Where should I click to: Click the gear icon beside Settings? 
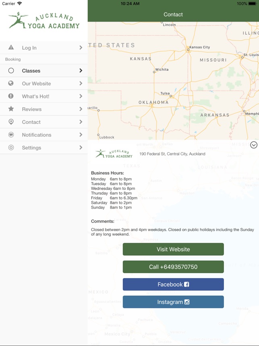[x=11, y=148]
